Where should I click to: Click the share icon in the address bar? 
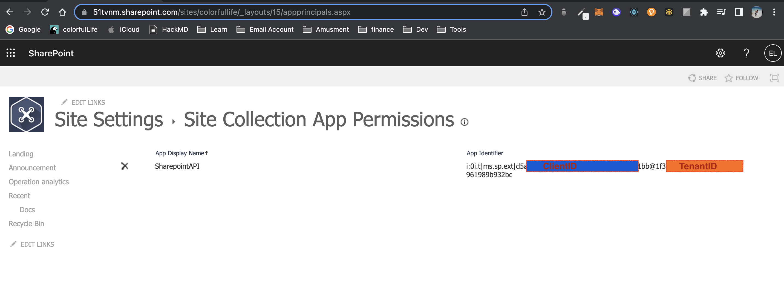click(x=524, y=12)
